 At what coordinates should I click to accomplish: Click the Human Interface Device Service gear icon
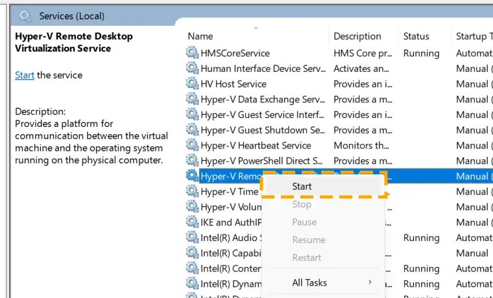coord(192,68)
